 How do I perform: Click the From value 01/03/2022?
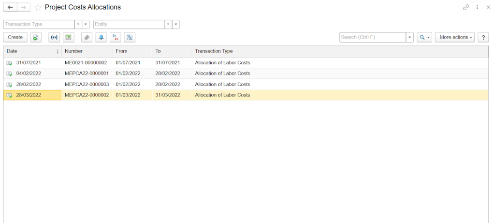128,95
